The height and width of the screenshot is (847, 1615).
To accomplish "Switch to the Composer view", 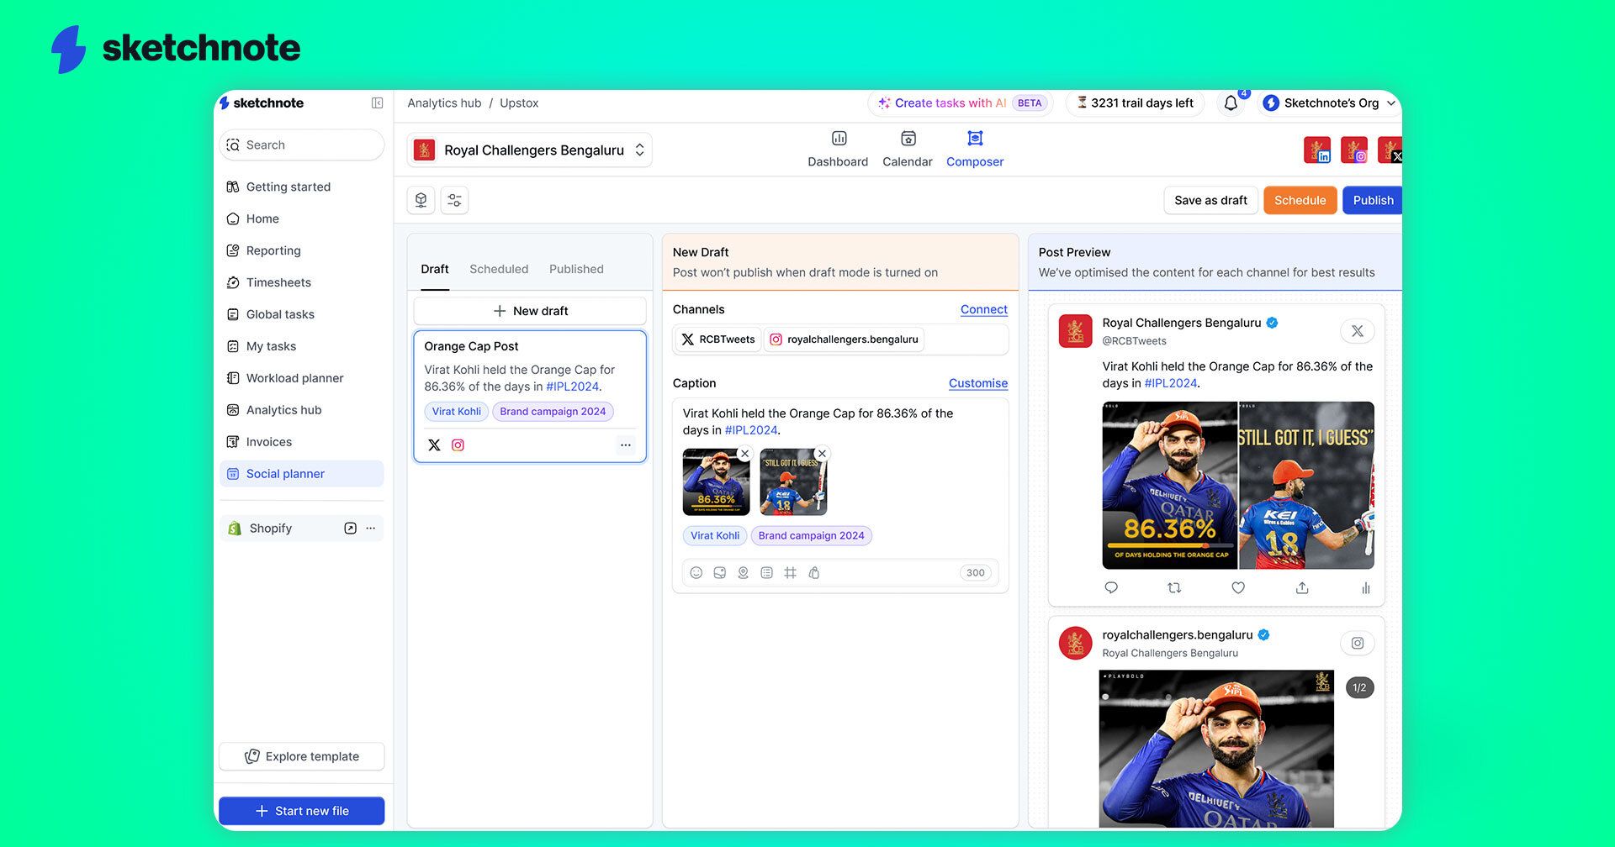I will [x=975, y=150].
